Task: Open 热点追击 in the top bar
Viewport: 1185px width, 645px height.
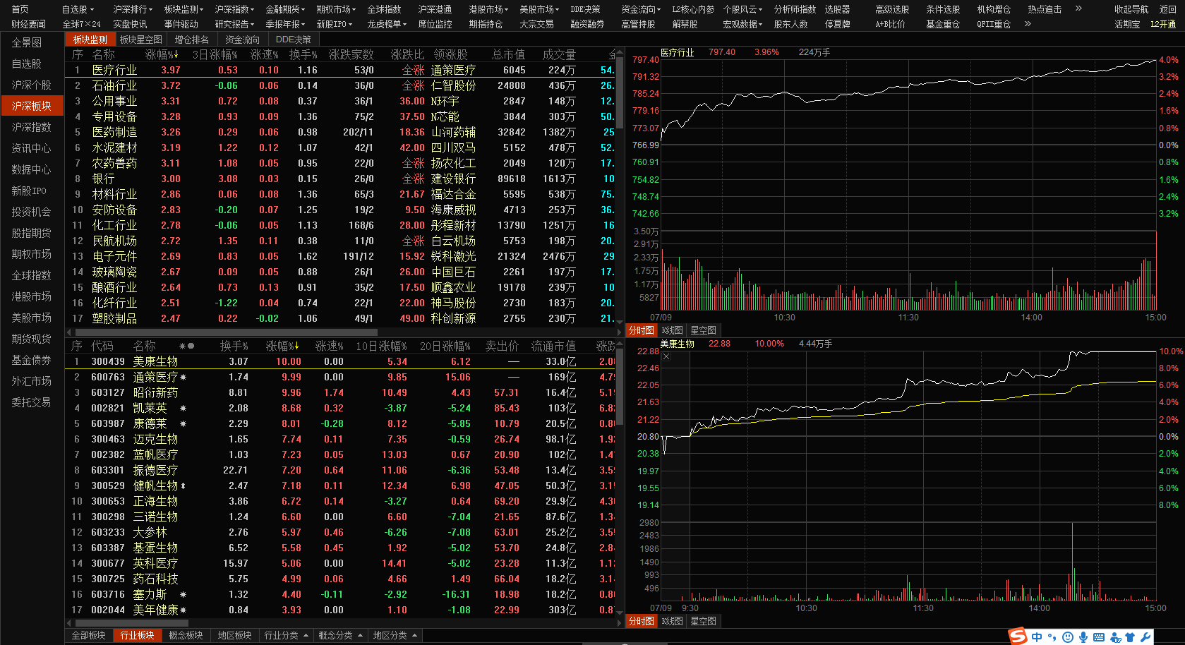Action: pos(1045,9)
